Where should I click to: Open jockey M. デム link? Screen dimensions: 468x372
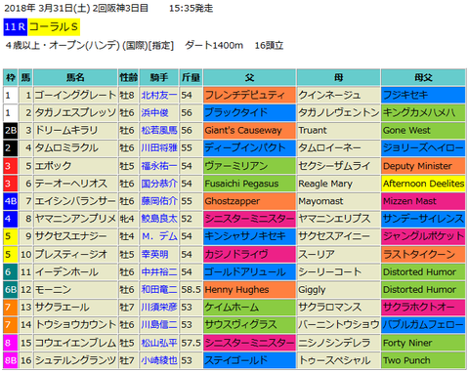pyautogui.click(x=159, y=236)
